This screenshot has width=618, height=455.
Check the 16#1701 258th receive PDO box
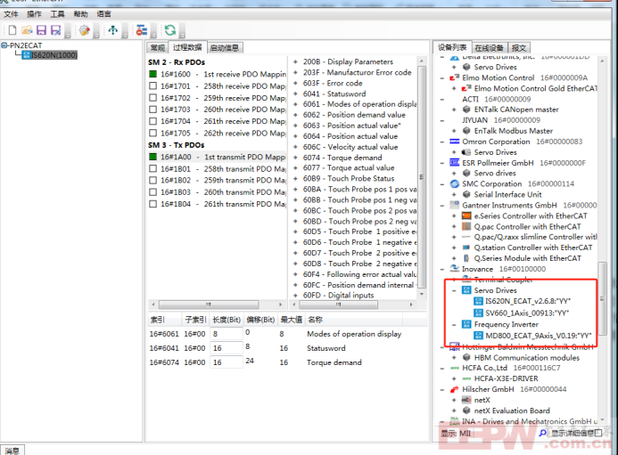(x=152, y=85)
